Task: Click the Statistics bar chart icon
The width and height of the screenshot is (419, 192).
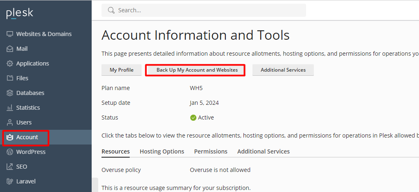Action: pos(10,108)
